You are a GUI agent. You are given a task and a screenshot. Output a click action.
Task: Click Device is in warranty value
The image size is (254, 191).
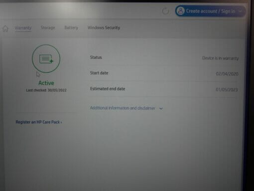point(220,58)
